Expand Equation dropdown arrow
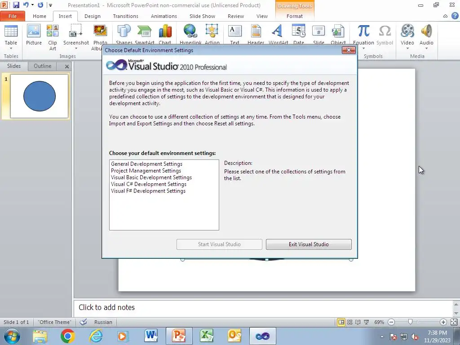 [x=363, y=49]
